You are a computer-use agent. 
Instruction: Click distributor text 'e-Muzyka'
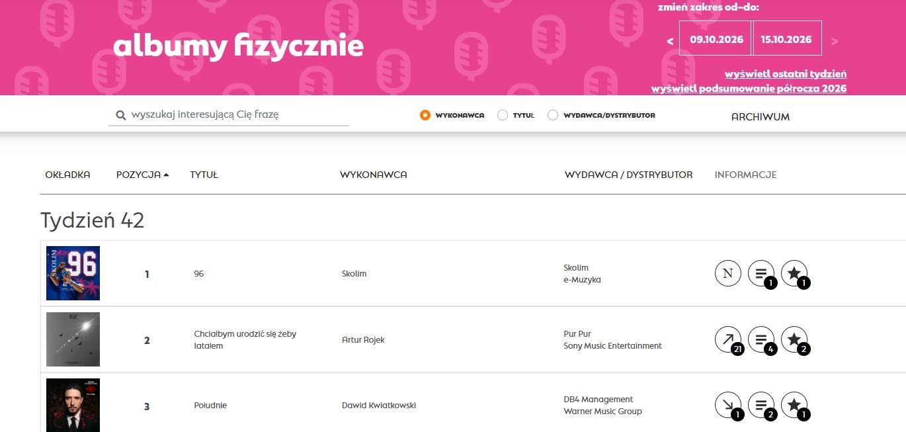[582, 279]
